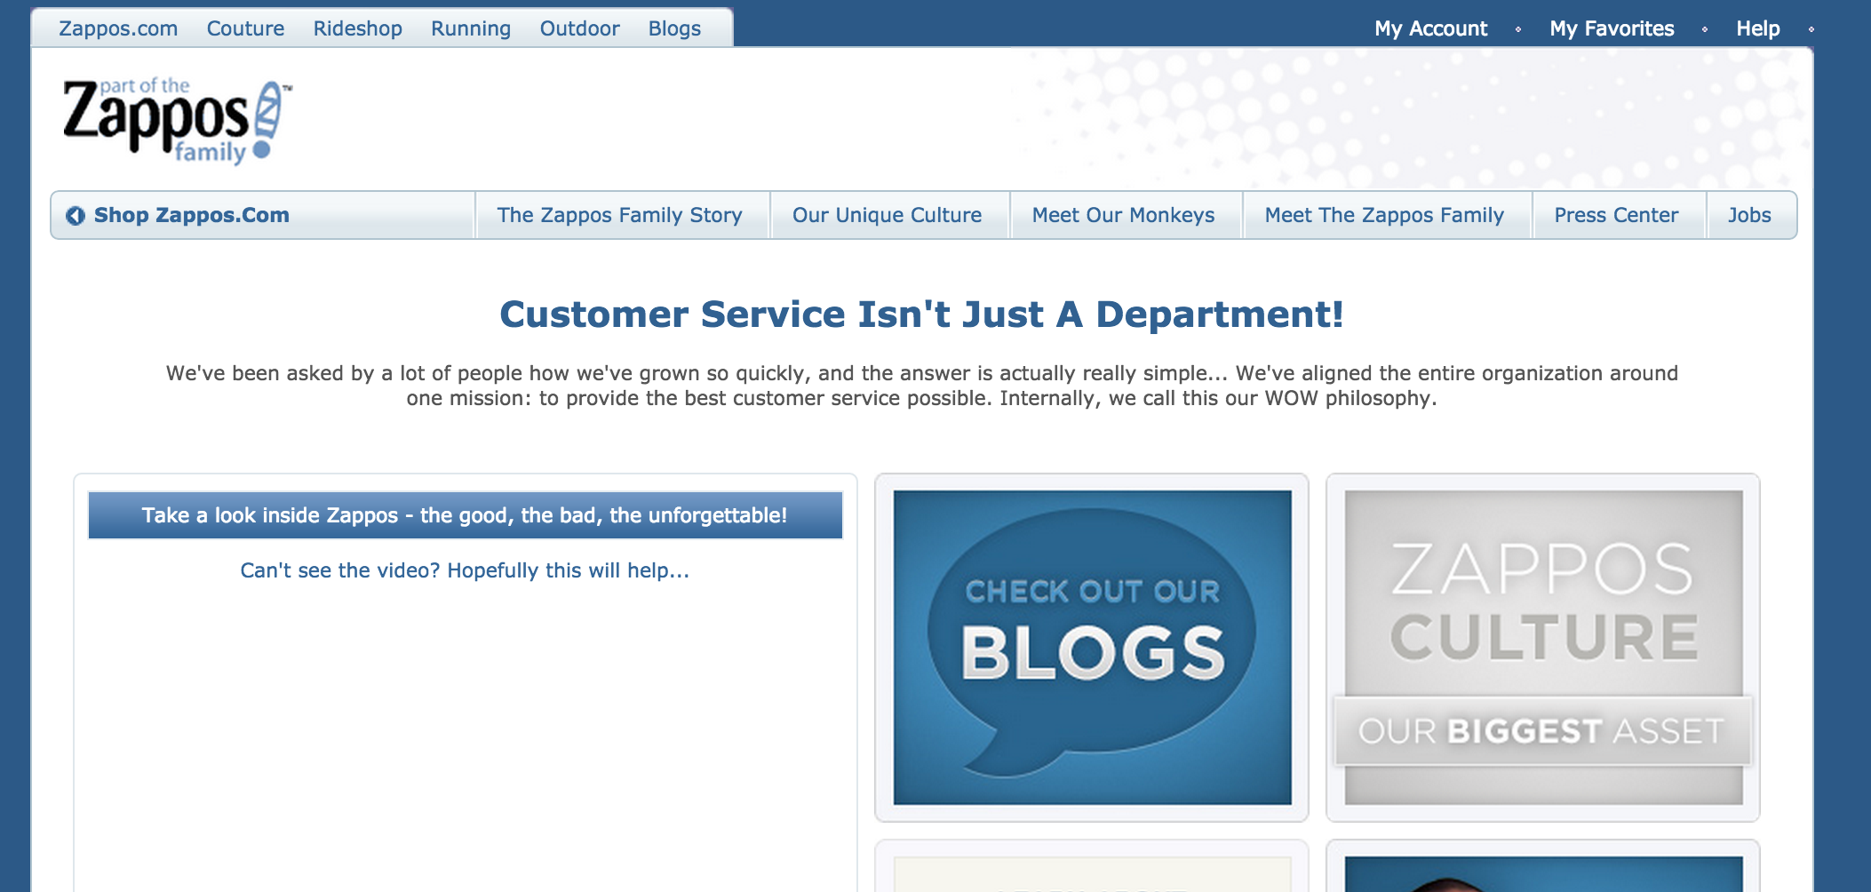
Task: Click Shop Zappos.Com navigation button
Action: coord(263,215)
